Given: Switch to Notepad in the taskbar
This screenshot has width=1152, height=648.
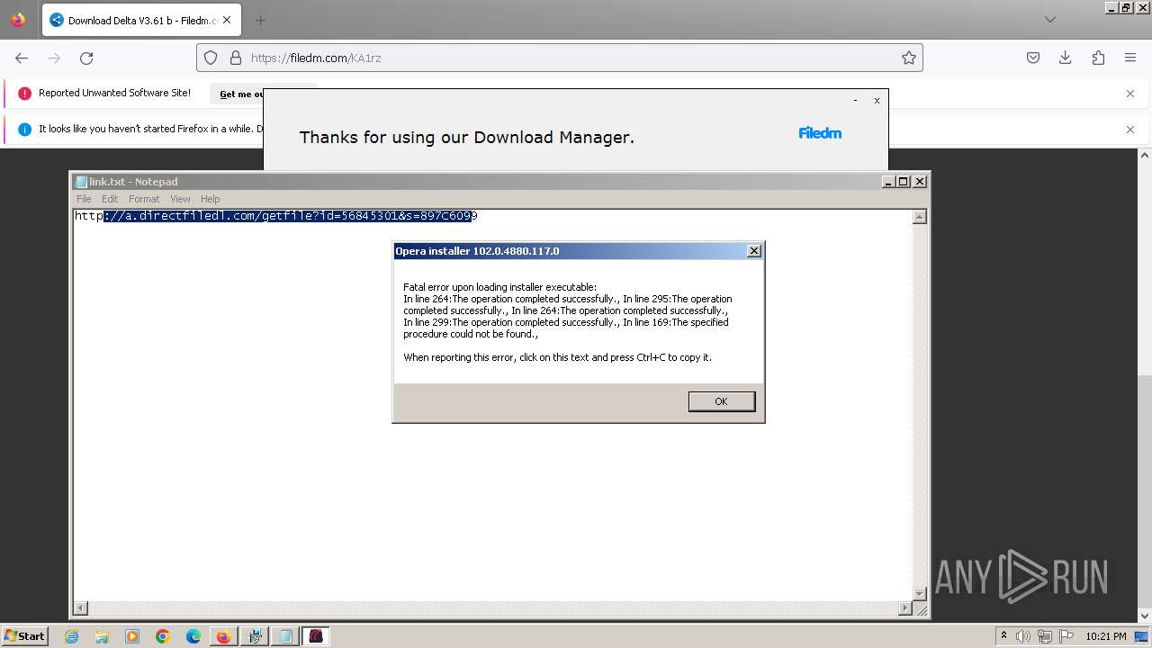Looking at the screenshot, I should 285,636.
